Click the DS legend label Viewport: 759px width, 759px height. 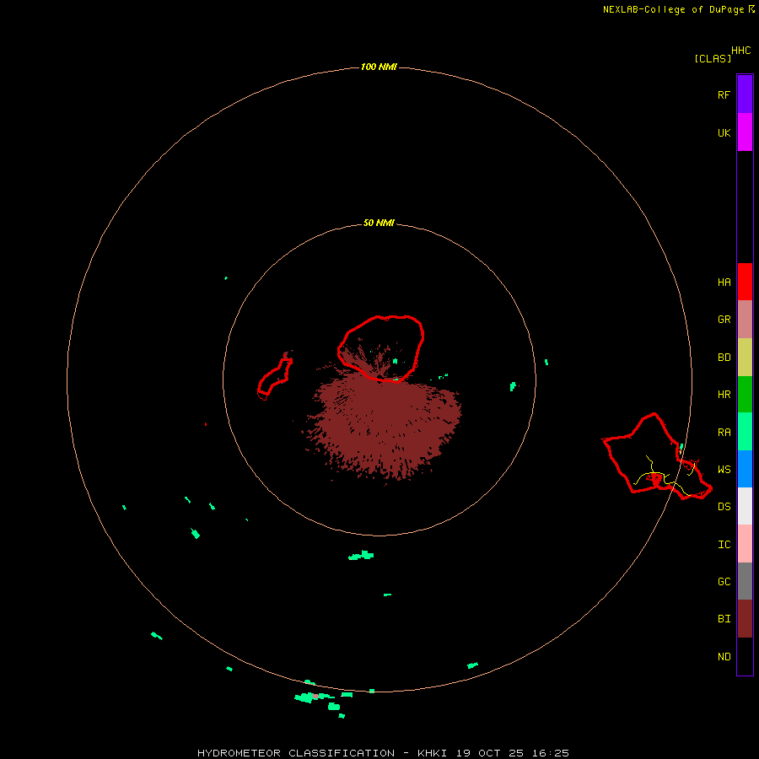724,507
